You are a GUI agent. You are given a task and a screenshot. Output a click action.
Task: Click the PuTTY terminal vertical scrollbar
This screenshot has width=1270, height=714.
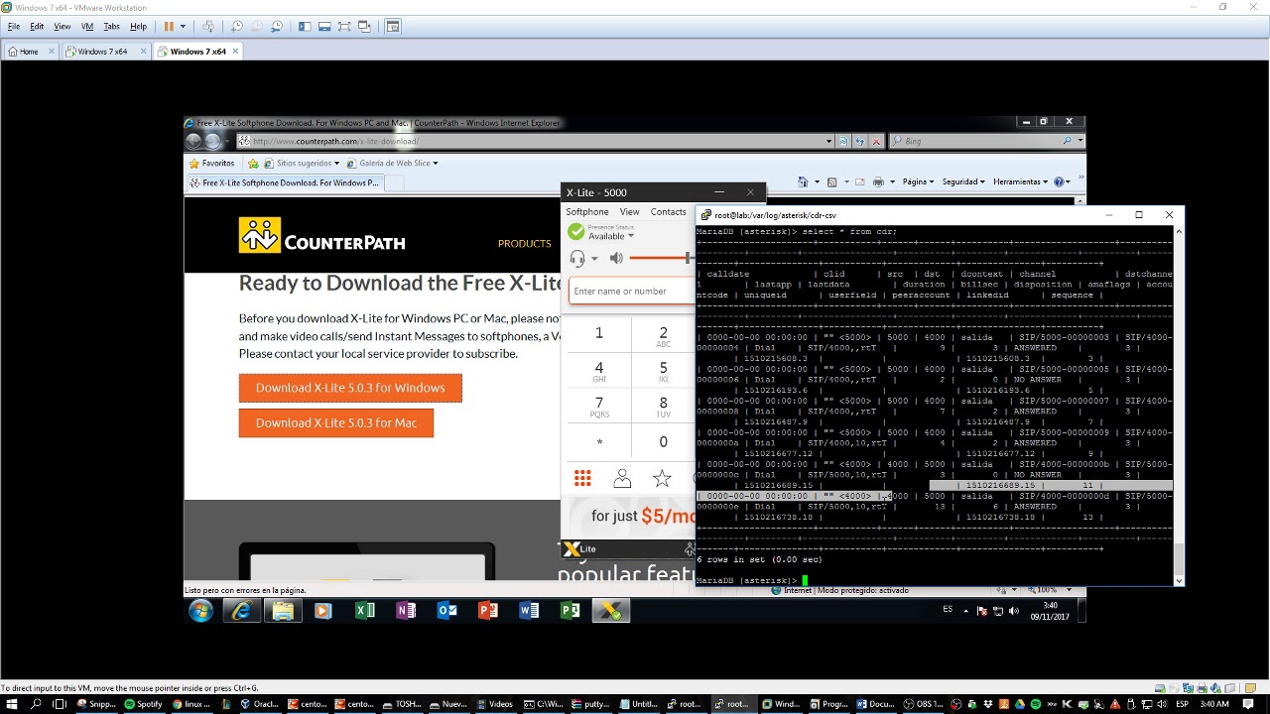pyautogui.click(x=1179, y=407)
